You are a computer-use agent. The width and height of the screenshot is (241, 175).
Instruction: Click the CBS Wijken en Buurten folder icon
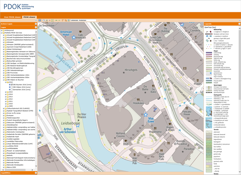pos(6,80)
